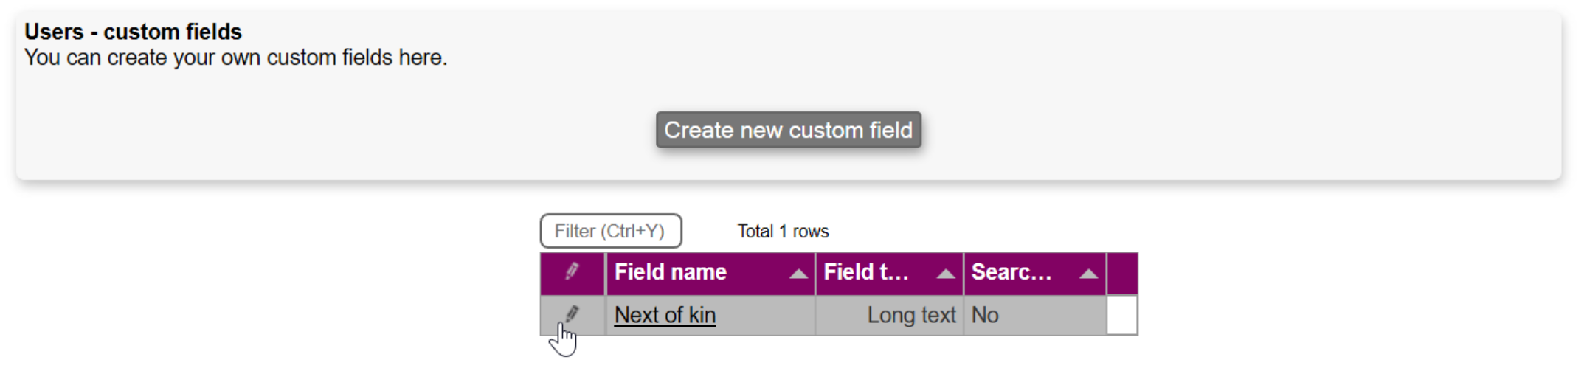1584x371 pixels.
Task: Edit the Next of kin row via pencil icon
Action: pos(572,314)
